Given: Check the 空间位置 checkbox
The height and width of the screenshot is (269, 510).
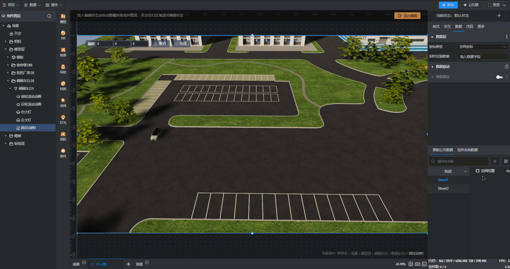Looking at the screenshot, I should [x=478, y=171].
